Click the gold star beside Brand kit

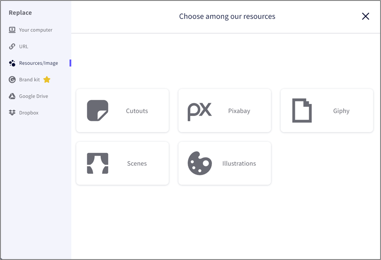[x=47, y=80]
